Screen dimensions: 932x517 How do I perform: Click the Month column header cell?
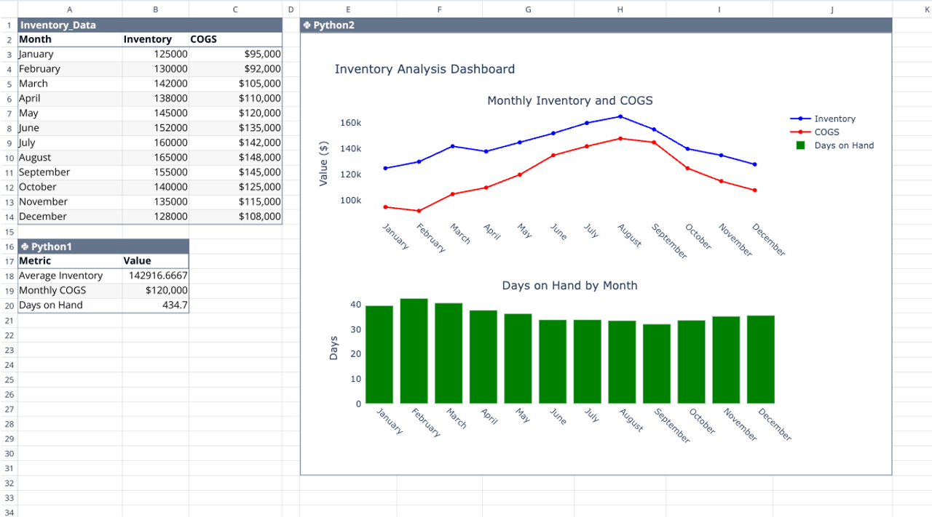click(x=70, y=39)
